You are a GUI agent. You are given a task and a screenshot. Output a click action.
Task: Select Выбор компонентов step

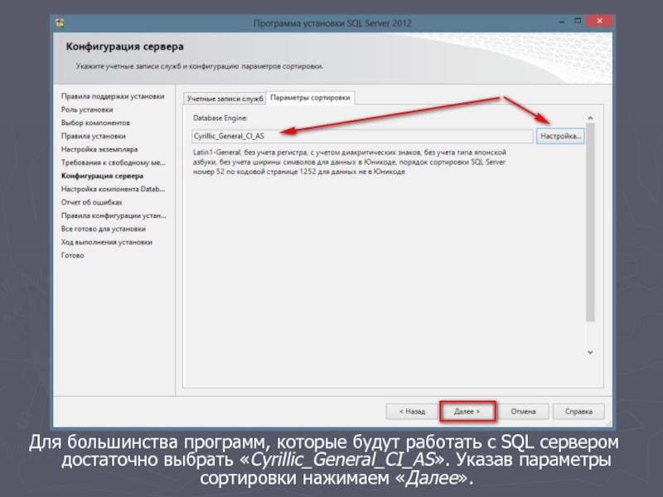coord(95,123)
